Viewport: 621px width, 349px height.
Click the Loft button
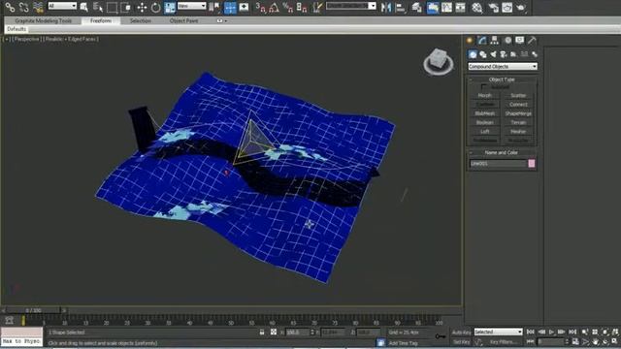(x=485, y=132)
